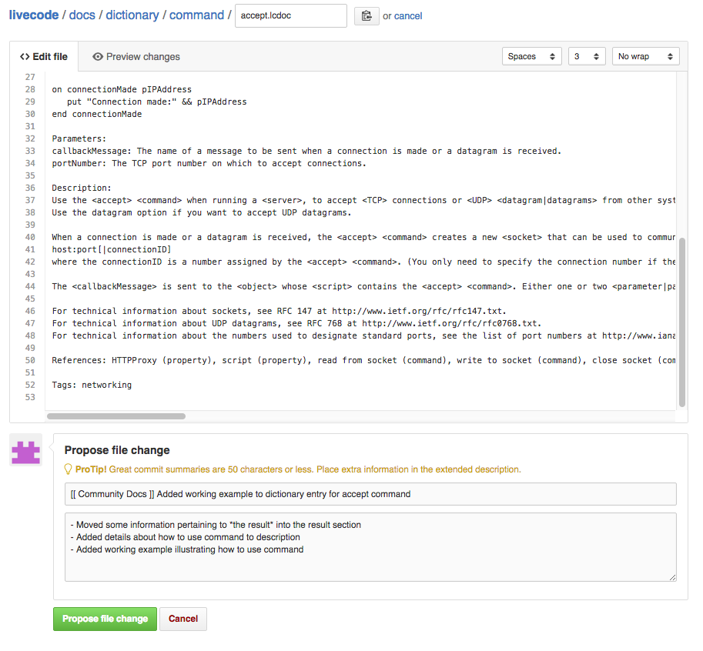
Task: Open the indent size 3 dropdown
Action: [587, 56]
